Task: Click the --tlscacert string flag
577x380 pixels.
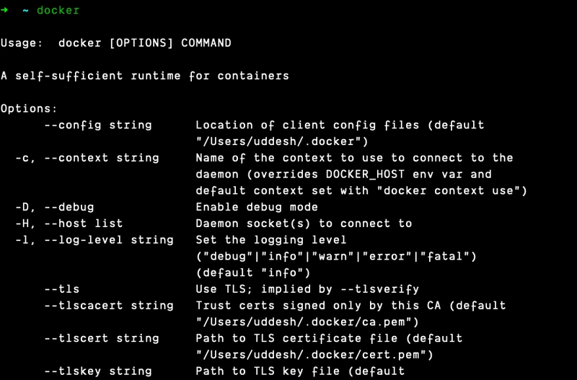Action: click(x=109, y=306)
